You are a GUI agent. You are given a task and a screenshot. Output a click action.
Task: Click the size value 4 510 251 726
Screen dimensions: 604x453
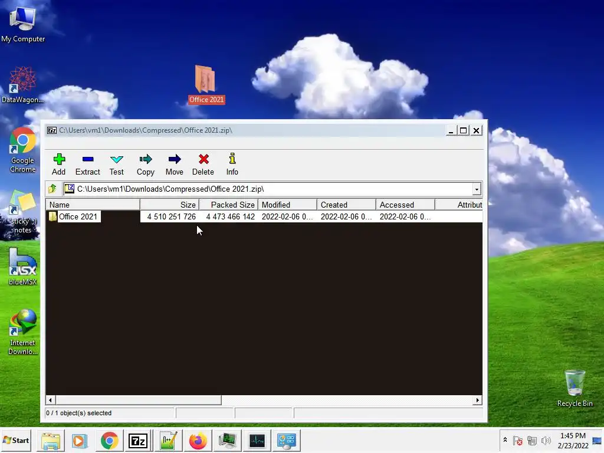coord(172,216)
